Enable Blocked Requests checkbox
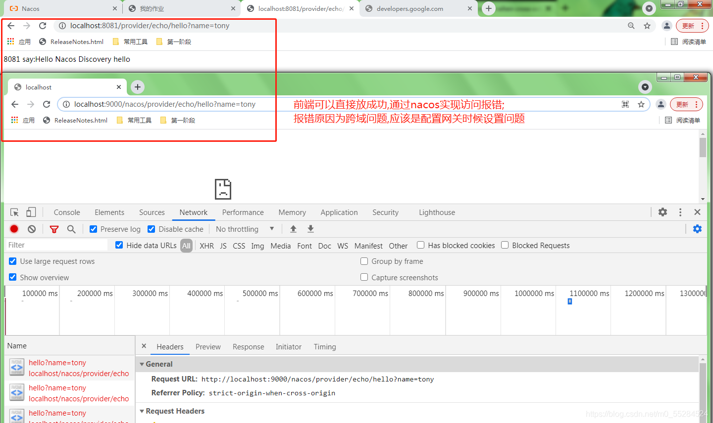The height and width of the screenshot is (423, 713). 505,245
